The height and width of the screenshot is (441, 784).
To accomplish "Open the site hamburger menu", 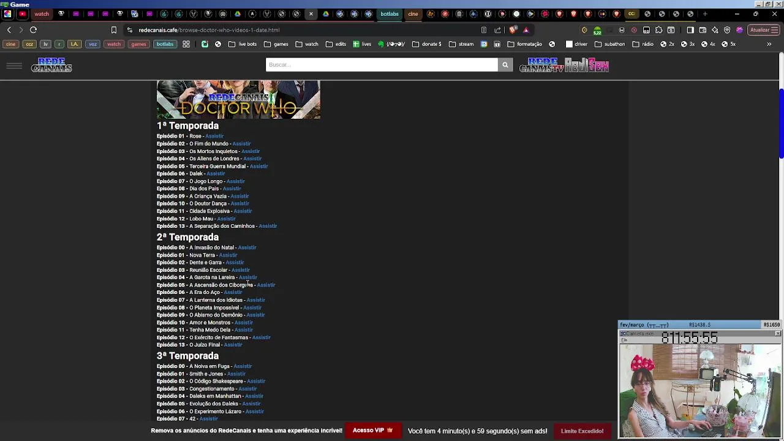I will (x=14, y=65).
